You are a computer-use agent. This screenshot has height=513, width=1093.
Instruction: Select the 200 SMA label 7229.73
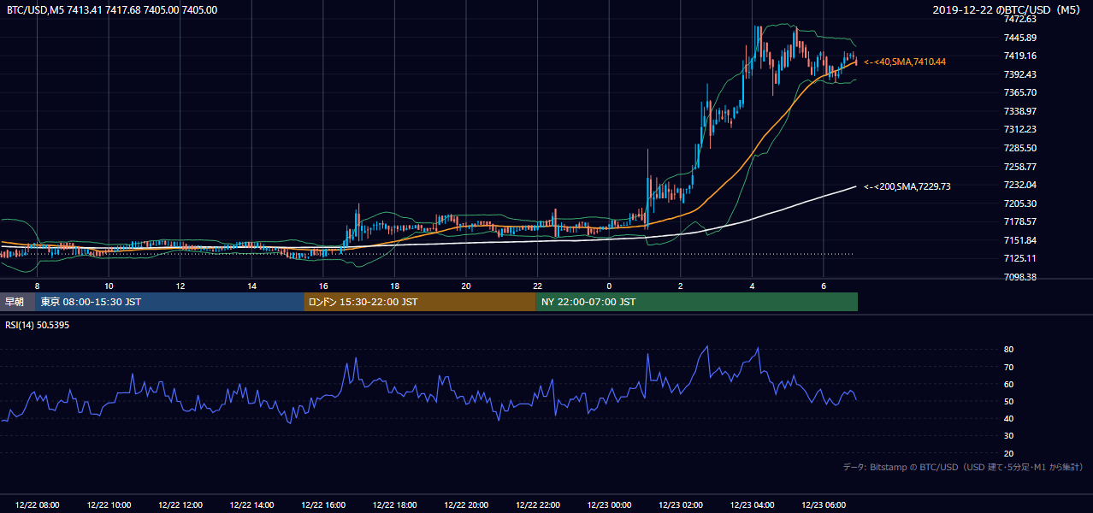[x=907, y=186]
